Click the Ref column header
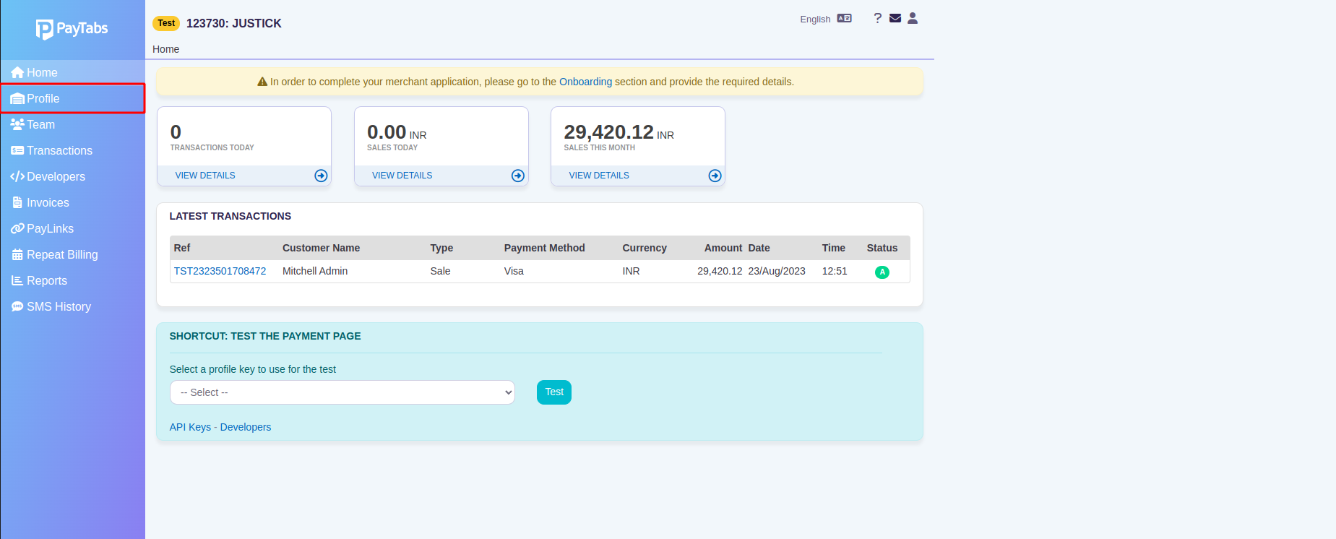This screenshot has height=539, width=1336. pos(182,248)
